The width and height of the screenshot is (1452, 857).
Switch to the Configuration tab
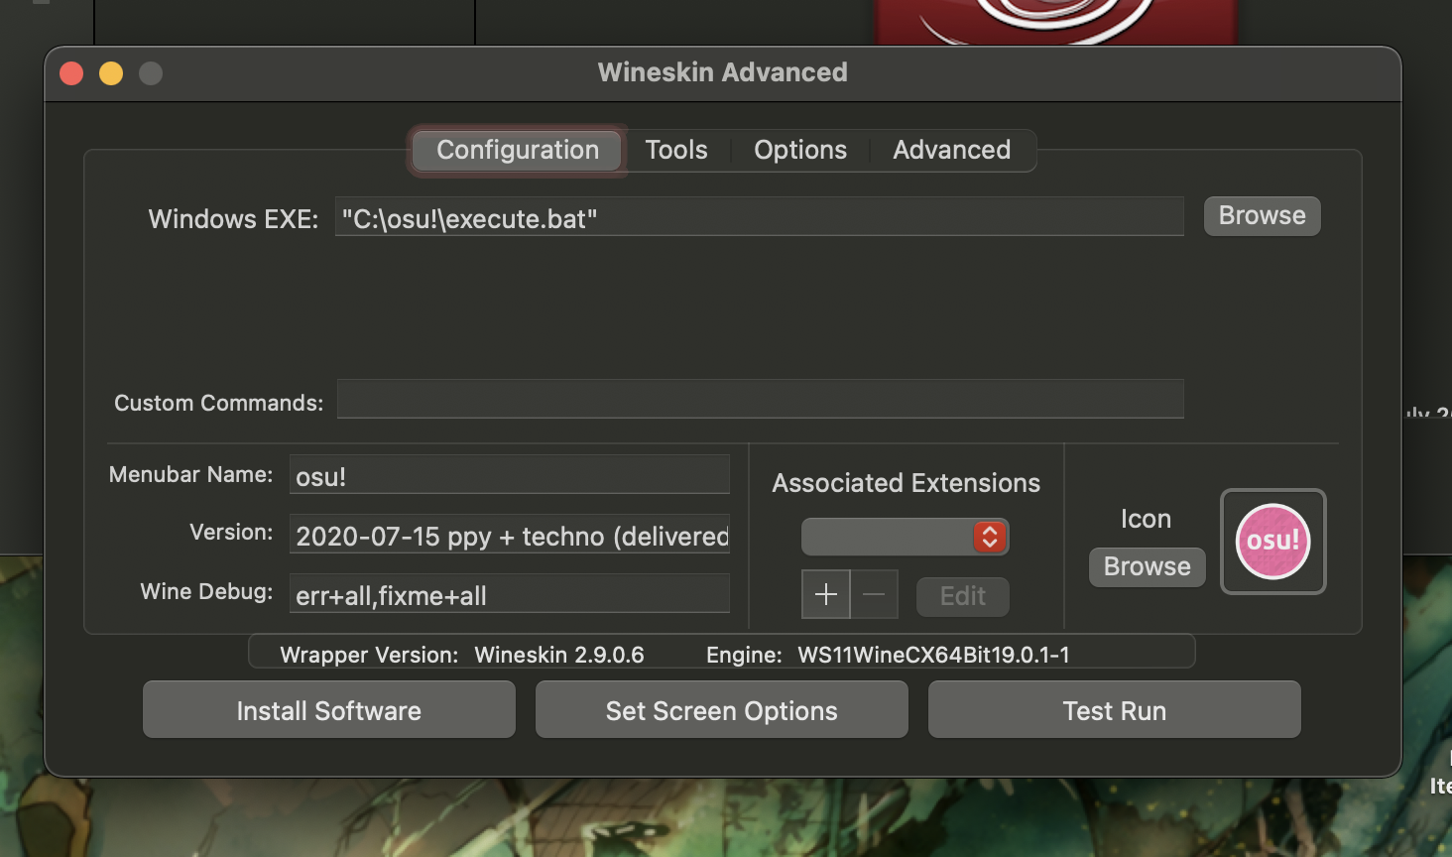(517, 150)
